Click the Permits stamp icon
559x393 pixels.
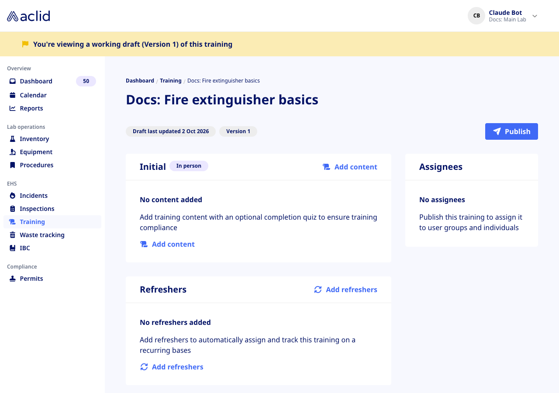pos(13,279)
